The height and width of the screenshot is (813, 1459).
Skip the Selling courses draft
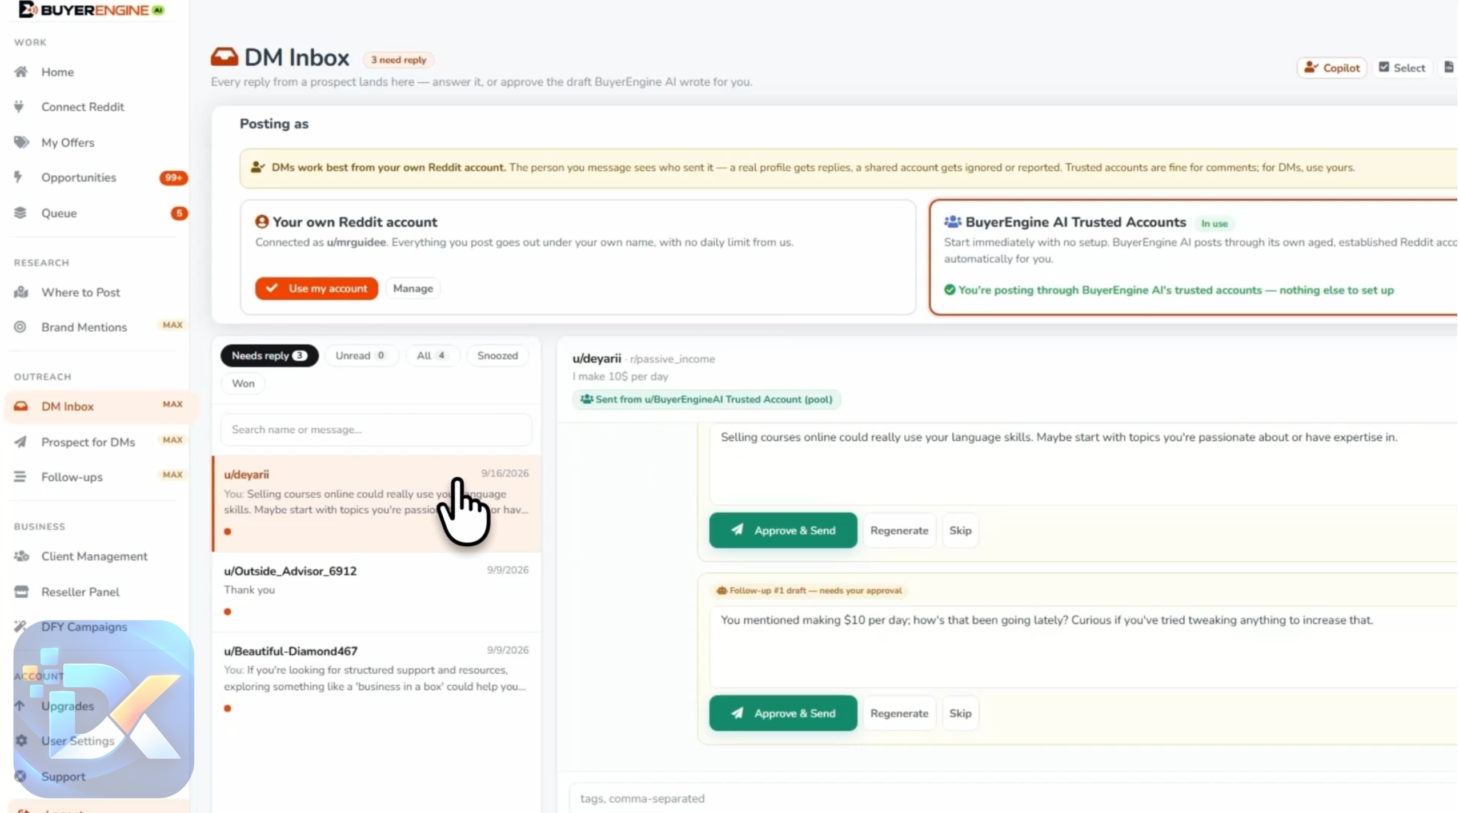click(960, 530)
